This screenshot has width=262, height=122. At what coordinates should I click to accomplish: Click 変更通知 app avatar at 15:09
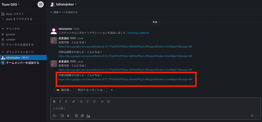click(54, 40)
